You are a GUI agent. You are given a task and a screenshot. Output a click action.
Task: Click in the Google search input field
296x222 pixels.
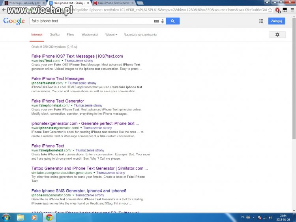92,21
